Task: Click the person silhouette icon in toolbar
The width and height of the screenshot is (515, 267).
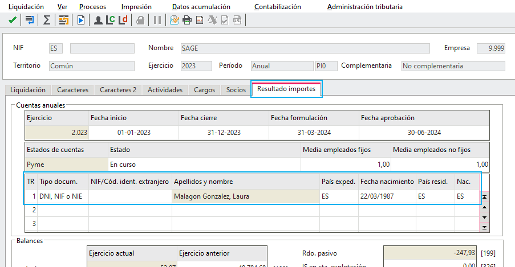Action: coord(98,20)
